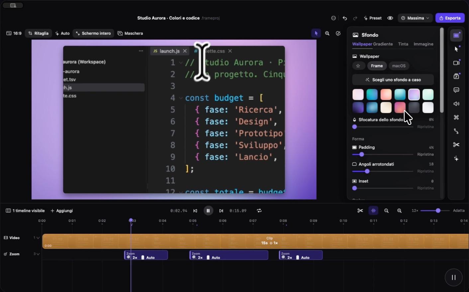Image resolution: width=469 pixels, height=292 pixels.
Task: Select the Frame wallpaper category
Action: [x=377, y=66]
